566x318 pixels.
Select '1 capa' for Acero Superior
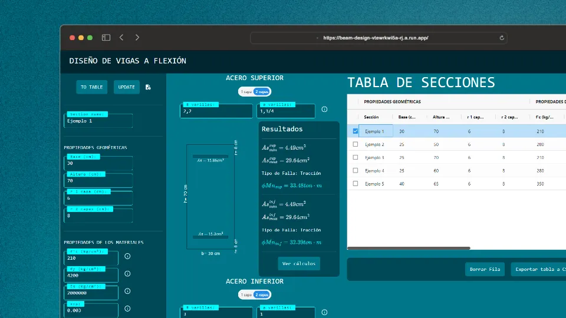[x=246, y=92]
